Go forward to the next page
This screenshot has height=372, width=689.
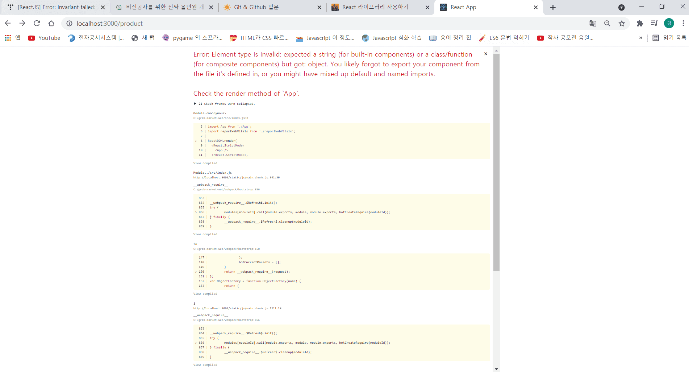pos(22,23)
